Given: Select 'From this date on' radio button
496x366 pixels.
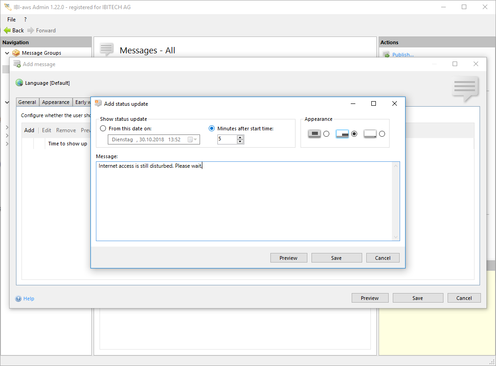Looking at the screenshot, I should point(103,129).
